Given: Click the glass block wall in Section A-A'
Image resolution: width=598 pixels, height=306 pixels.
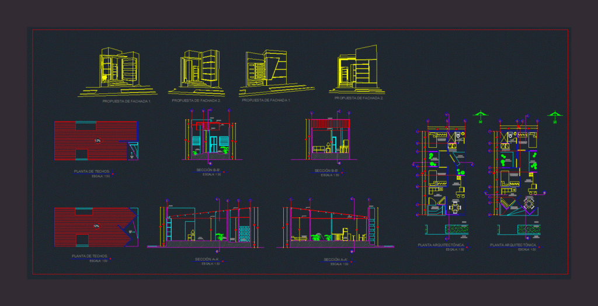Looking at the screenshot, I should 244,234.
